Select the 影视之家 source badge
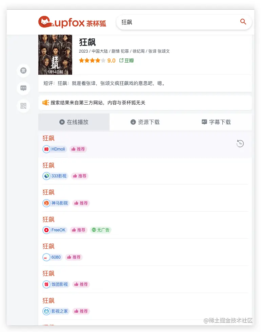Screen dimensions: 261x332 pos(56,311)
